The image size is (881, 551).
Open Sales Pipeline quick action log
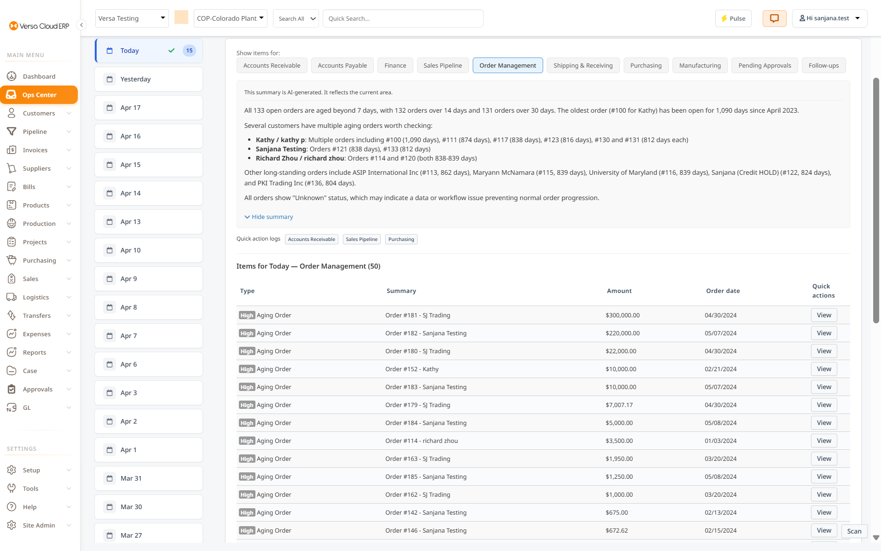[362, 239]
